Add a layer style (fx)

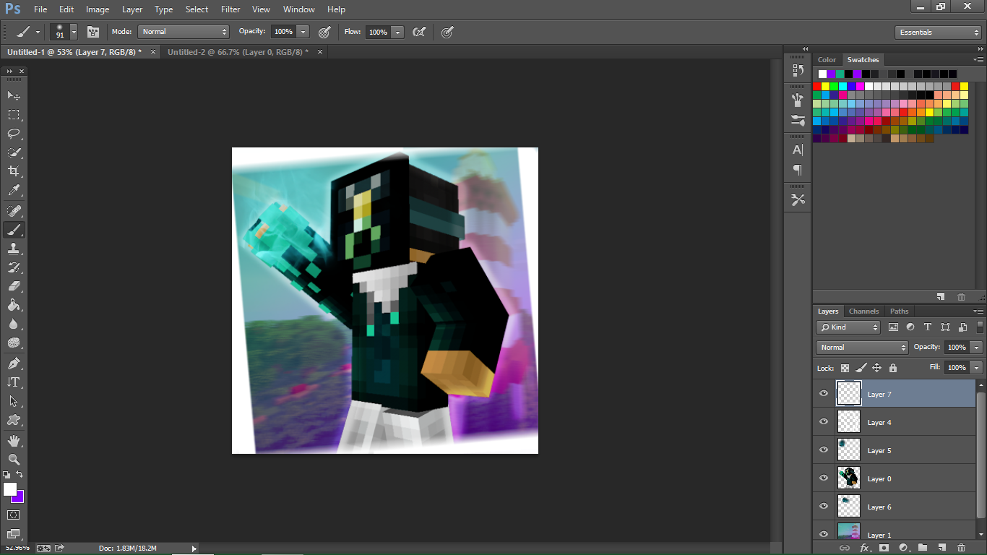pyautogui.click(x=864, y=548)
